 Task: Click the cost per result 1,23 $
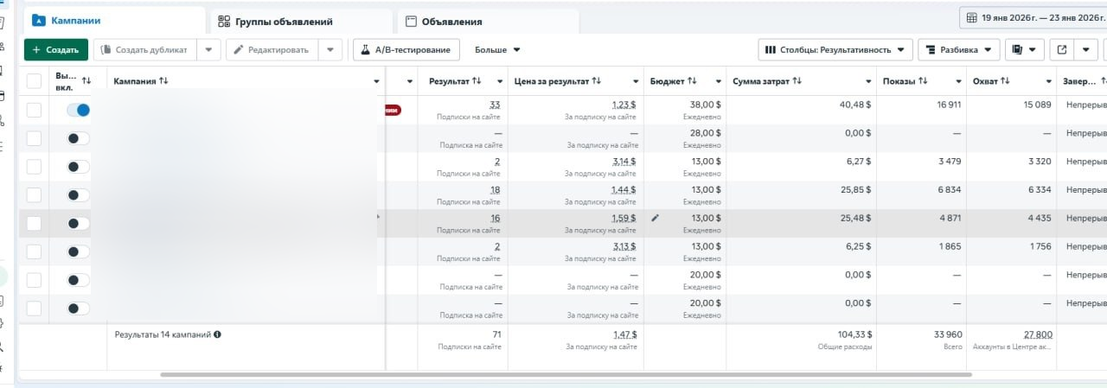coord(624,105)
